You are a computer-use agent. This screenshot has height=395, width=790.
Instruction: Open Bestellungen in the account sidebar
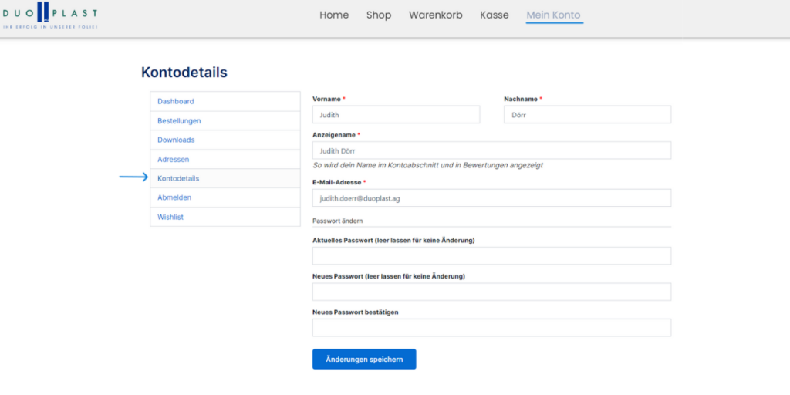[x=225, y=121]
